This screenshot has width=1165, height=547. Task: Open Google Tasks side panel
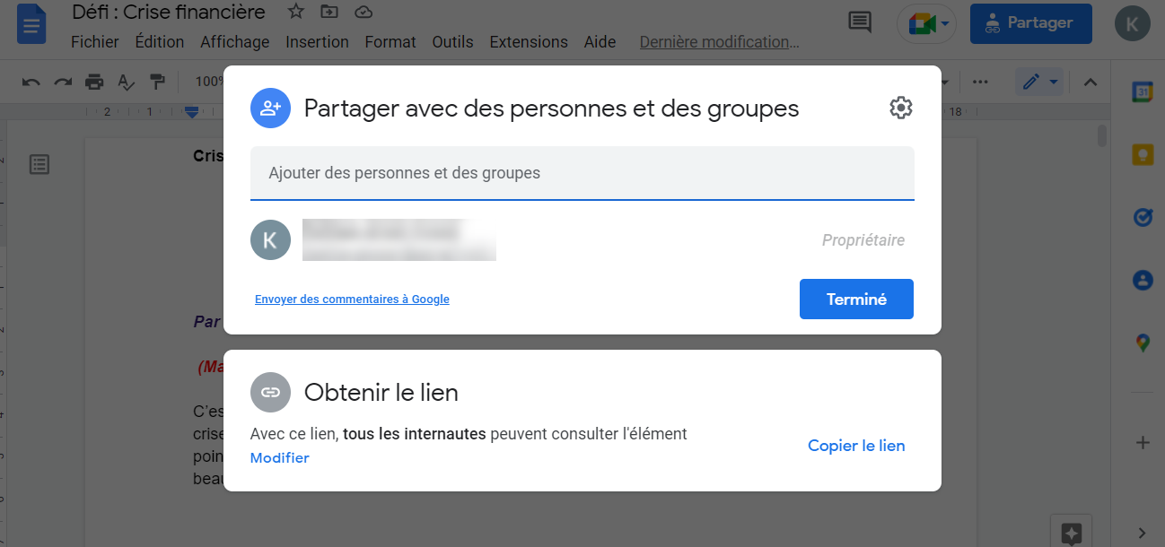tap(1142, 217)
